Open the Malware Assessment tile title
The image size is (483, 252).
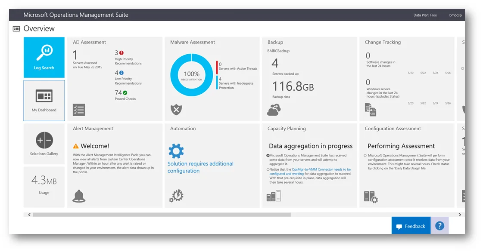pos(193,42)
